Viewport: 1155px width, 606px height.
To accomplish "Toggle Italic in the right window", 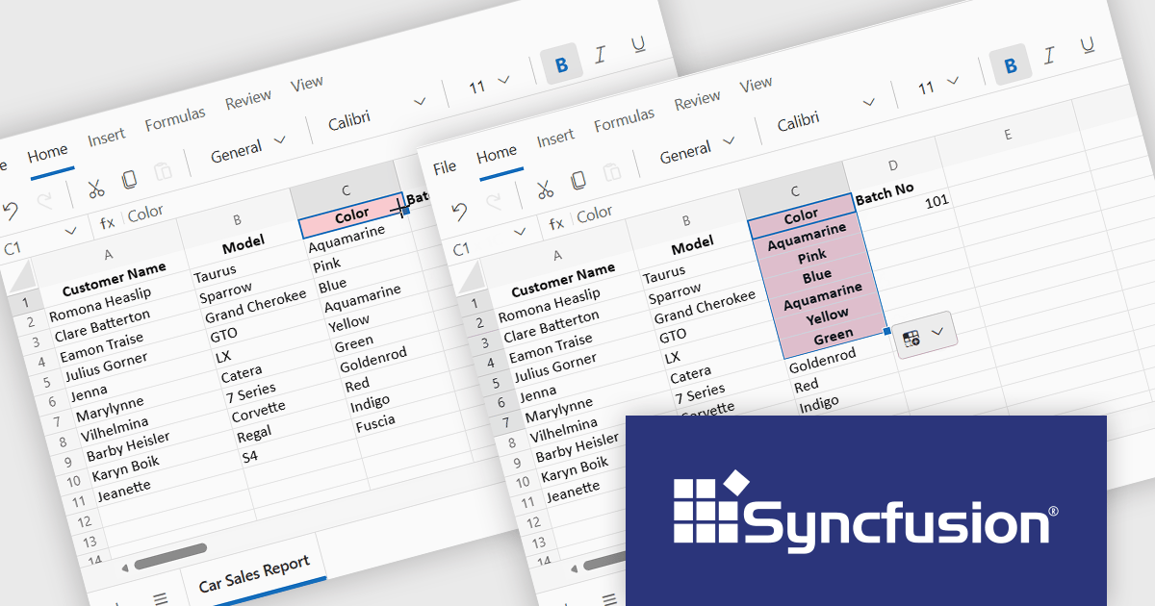I will [x=1050, y=54].
